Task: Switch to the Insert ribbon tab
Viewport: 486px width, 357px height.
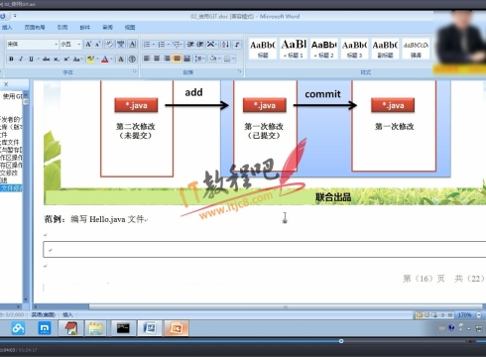Action: (7, 28)
